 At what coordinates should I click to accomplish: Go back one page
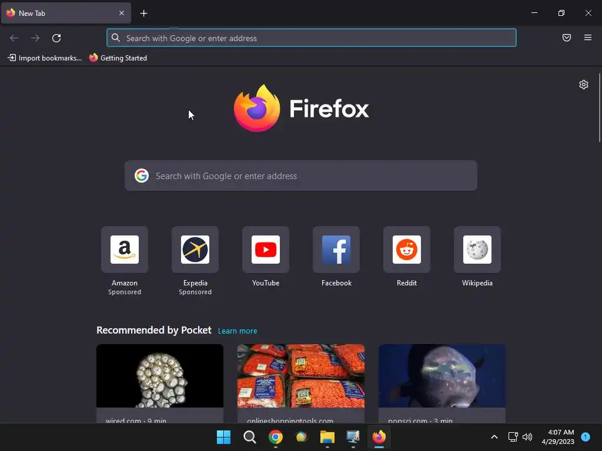14,38
